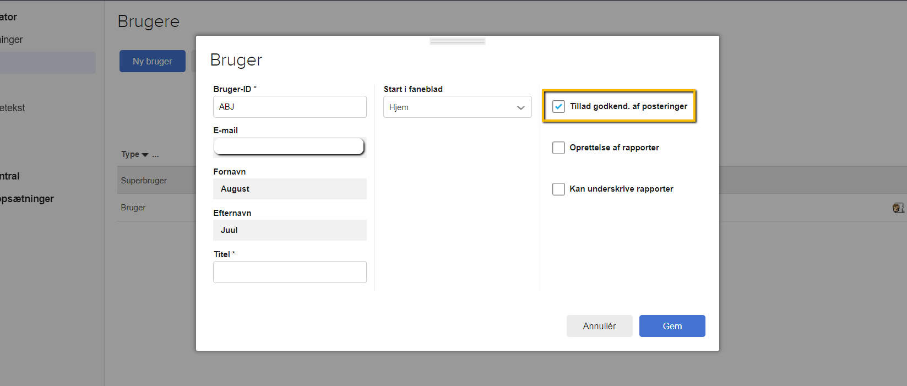Open the sidebar item ending in 'psætninger'
The height and width of the screenshot is (386, 907).
click(27, 199)
